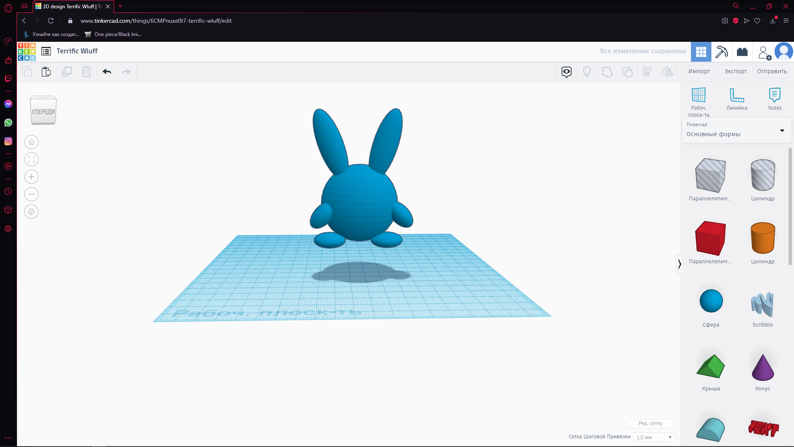Click the Home view icon
The height and width of the screenshot is (447, 794).
(31, 142)
